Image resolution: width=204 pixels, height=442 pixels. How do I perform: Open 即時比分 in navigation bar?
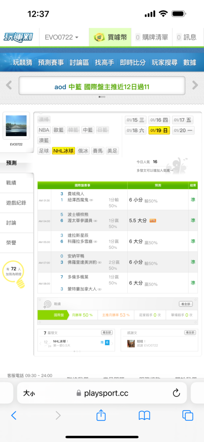point(133,62)
